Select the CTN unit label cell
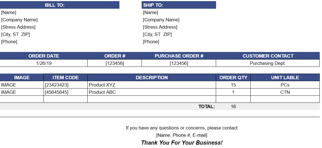The image size is (322, 148). (285, 92)
